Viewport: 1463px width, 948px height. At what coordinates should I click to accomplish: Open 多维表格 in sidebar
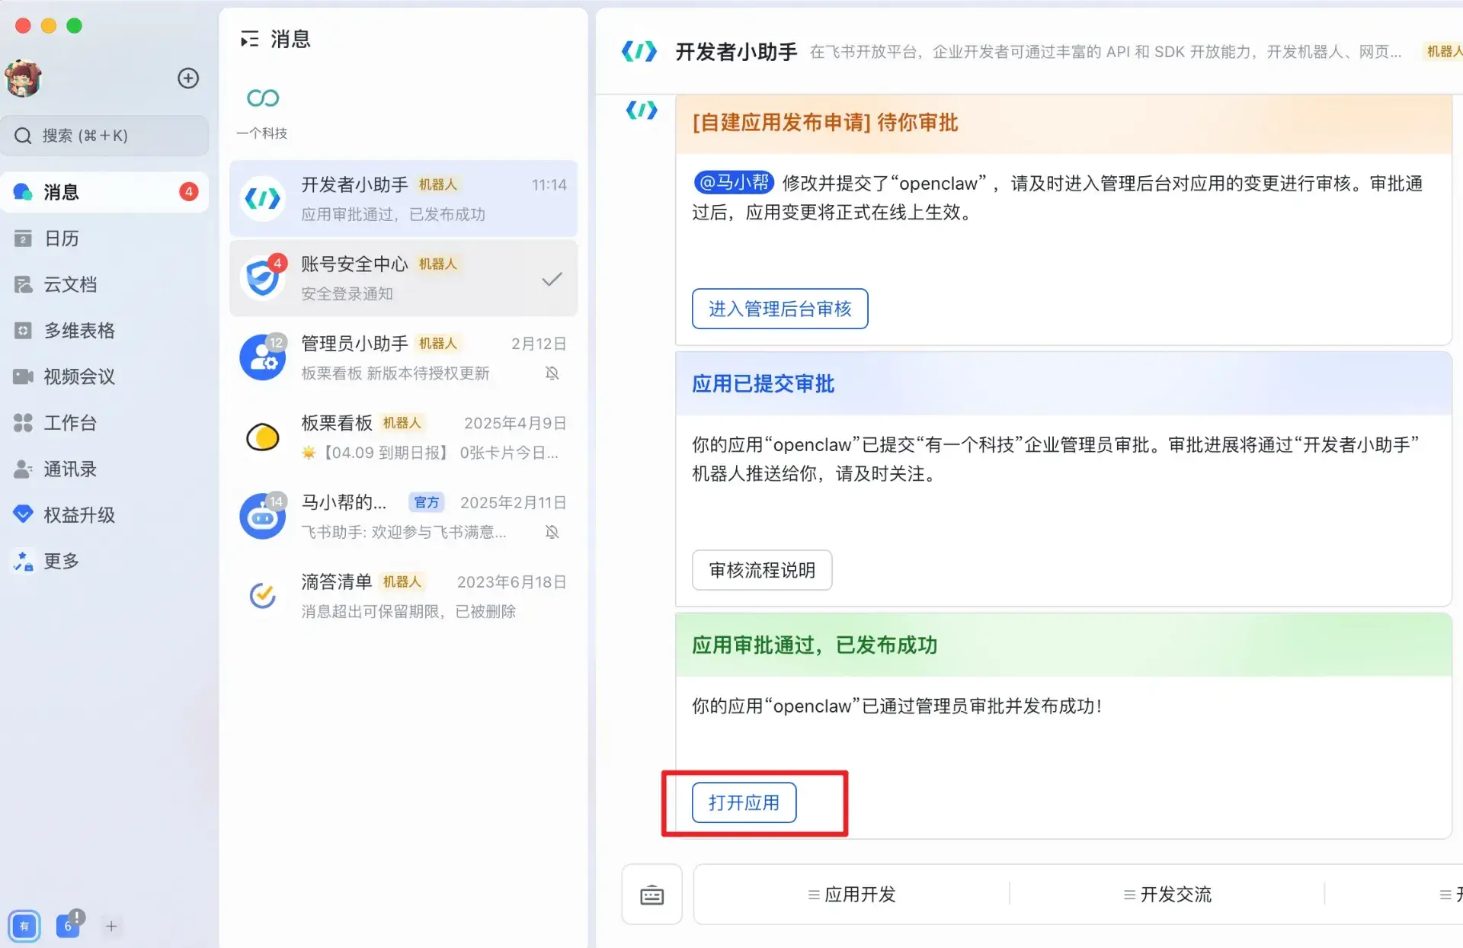tap(78, 331)
